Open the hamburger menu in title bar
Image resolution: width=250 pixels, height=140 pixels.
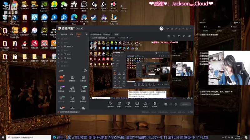click(x=179, y=29)
